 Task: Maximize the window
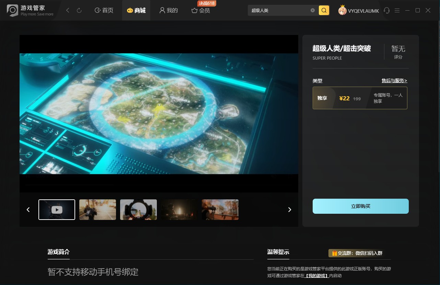(418, 11)
